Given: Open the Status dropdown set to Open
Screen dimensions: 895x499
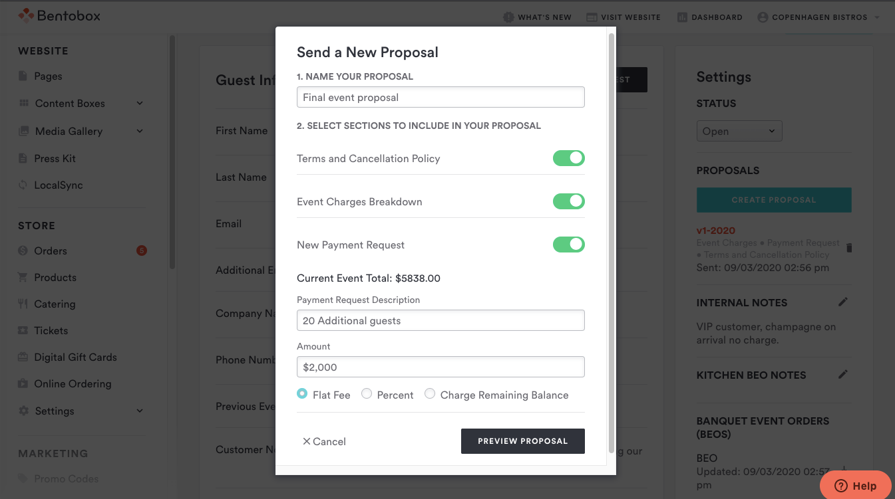Looking at the screenshot, I should (x=739, y=131).
